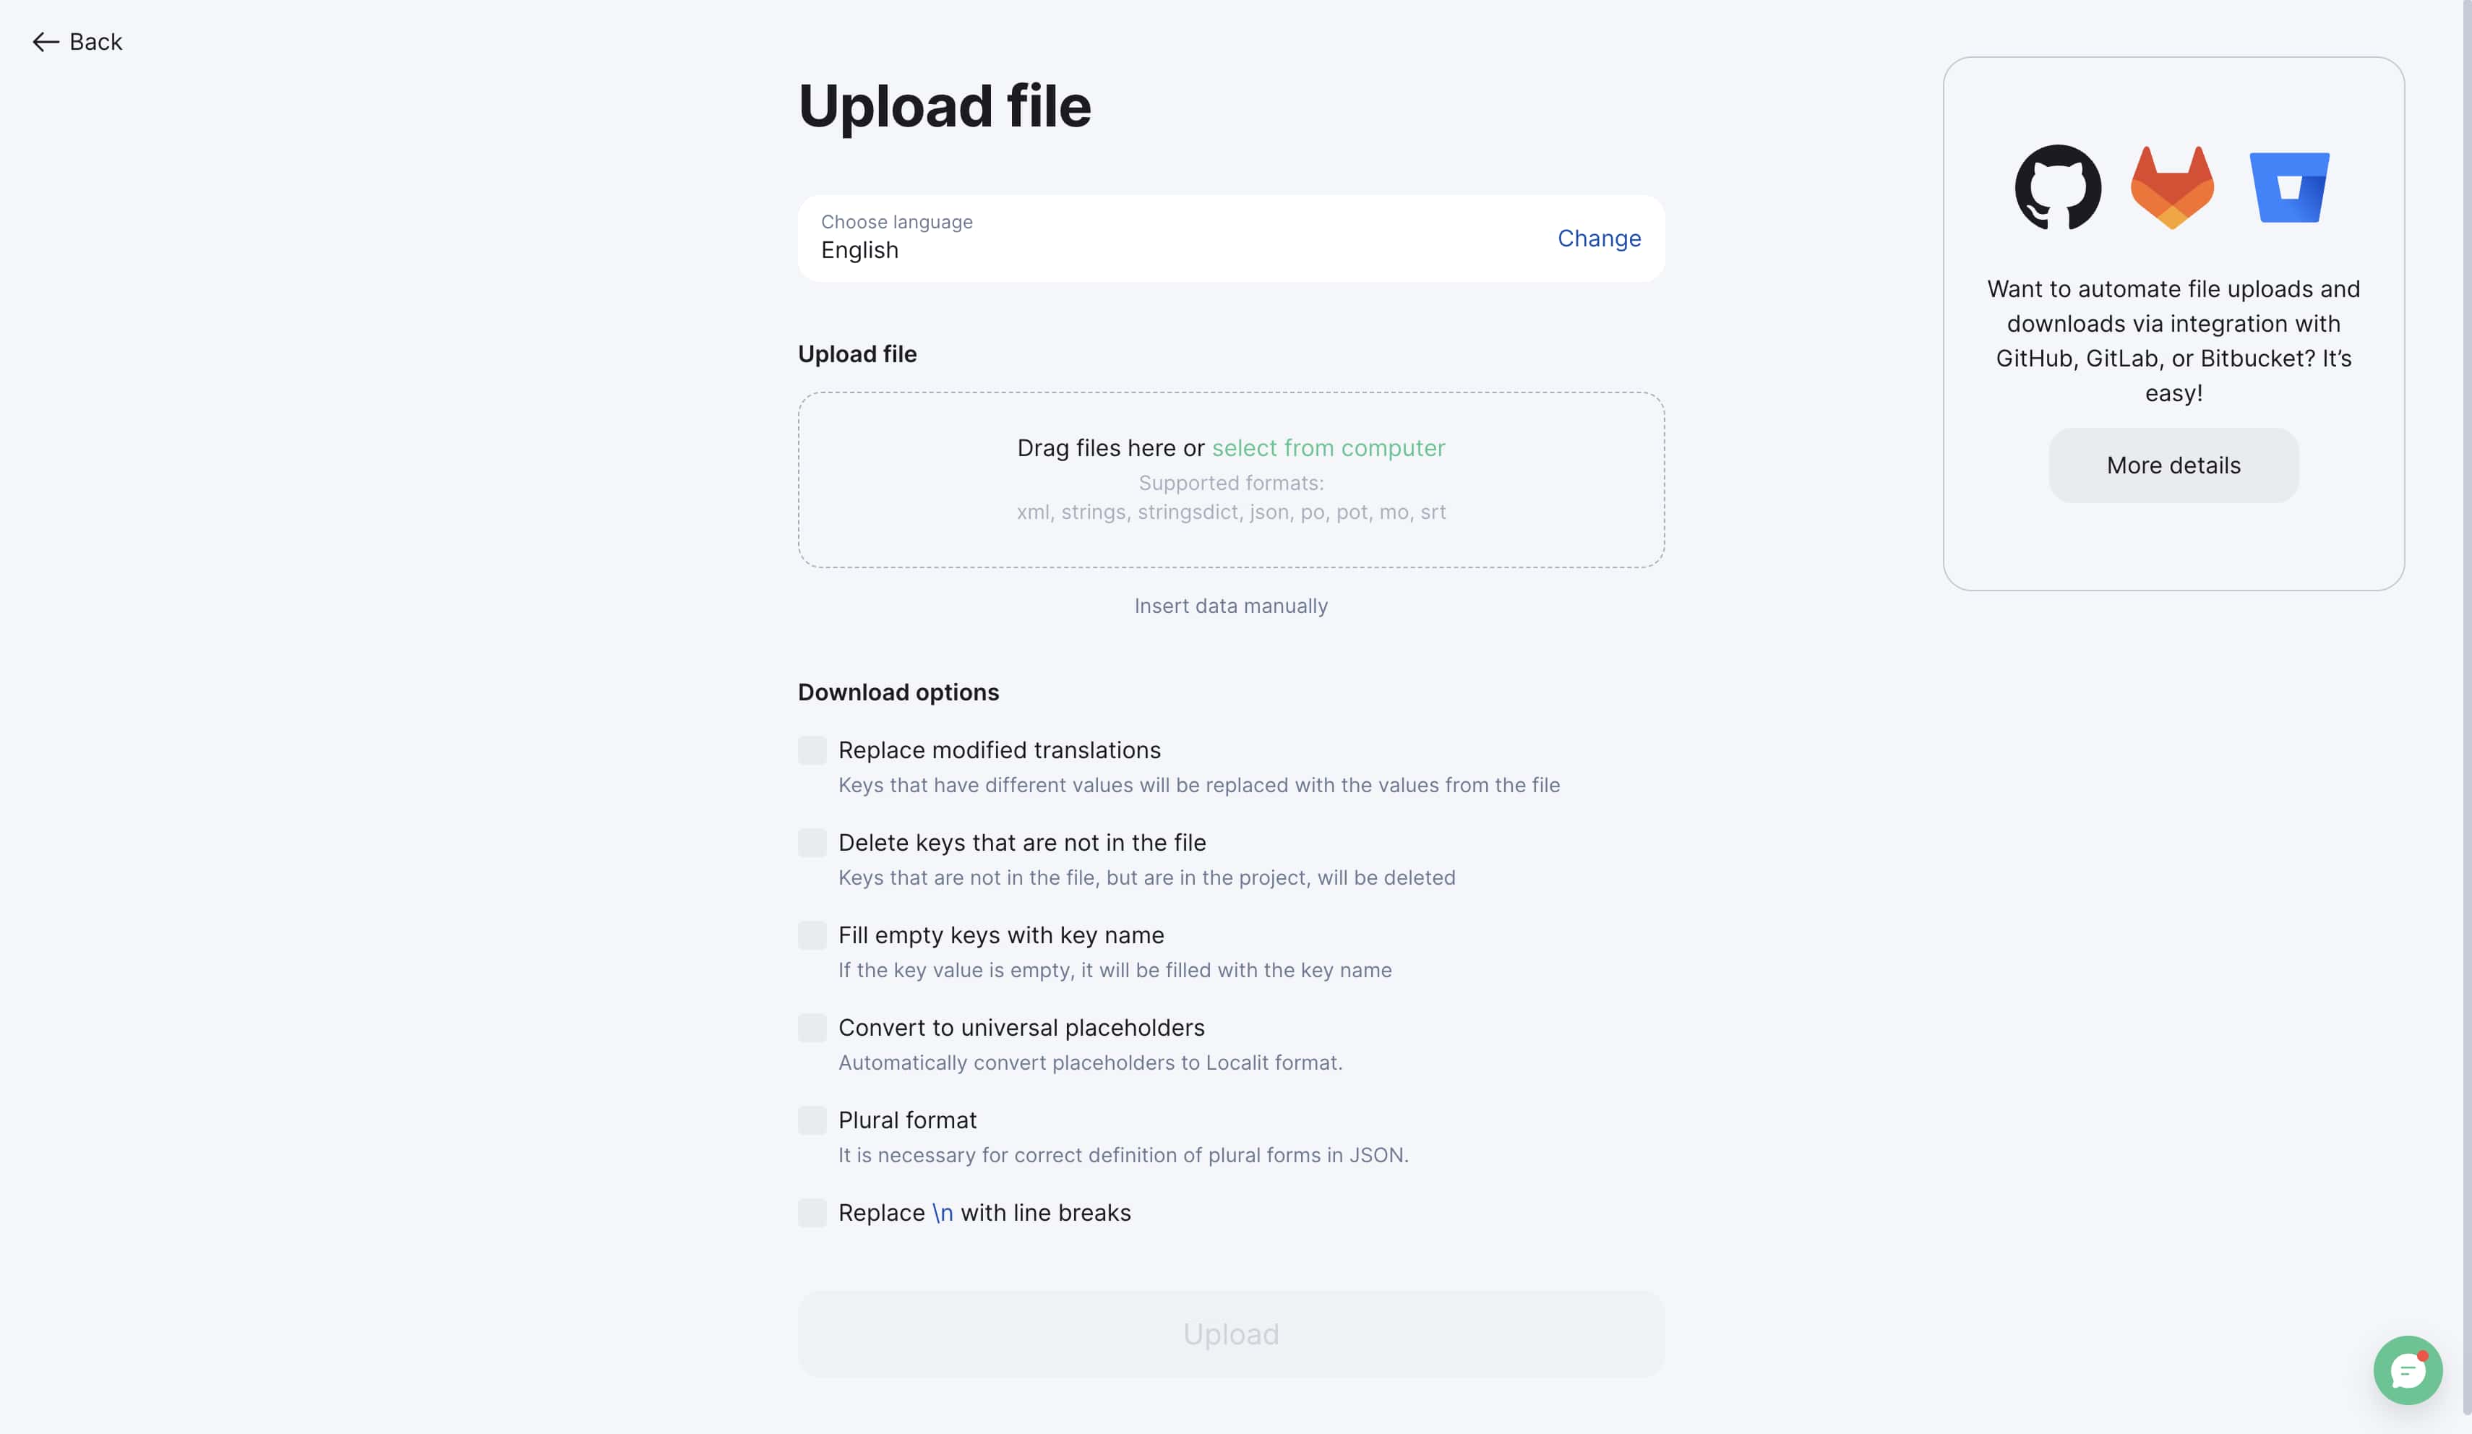Tick the Plural format checkbox

[x=811, y=1120]
